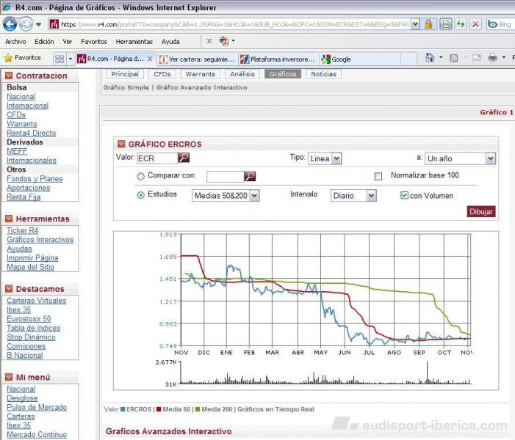This screenshot has height=440, width=515.
Task: Click the Comparar con input field
Action: (x=226, y=177)
